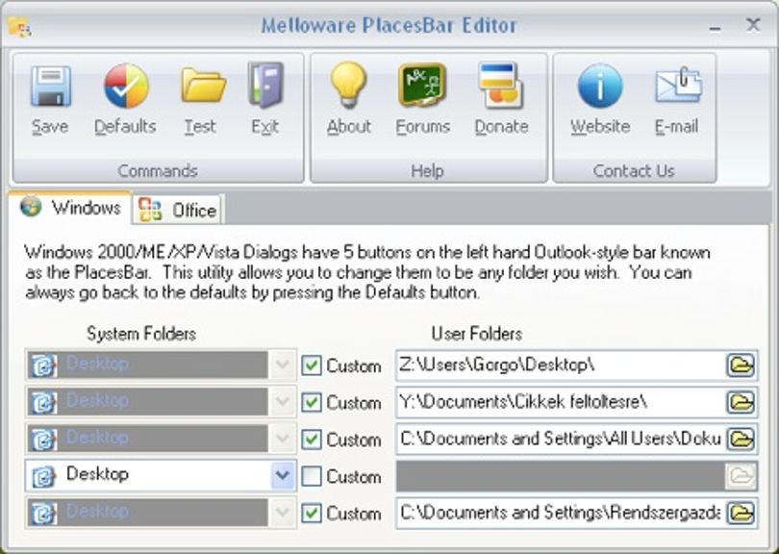Uncheck Custom for Z:\Users\Gorgo\Desktop row
Viewport: 779px width, 554px height.
(312, 365)
